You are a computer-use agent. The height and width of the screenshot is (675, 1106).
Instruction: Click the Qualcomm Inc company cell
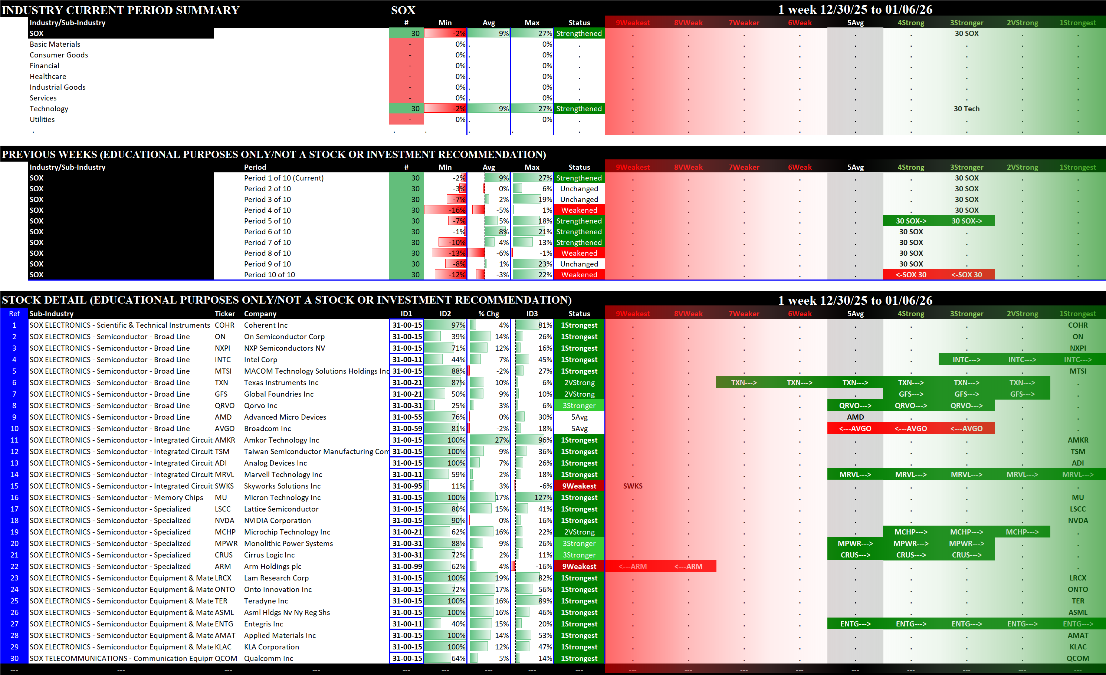[268, 658]
